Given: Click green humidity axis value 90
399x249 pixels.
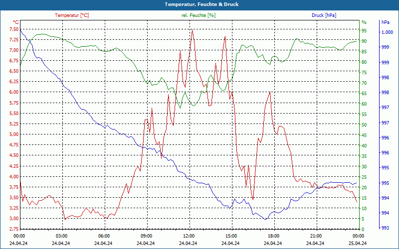Looking at the screenshot, I should 364,41.
